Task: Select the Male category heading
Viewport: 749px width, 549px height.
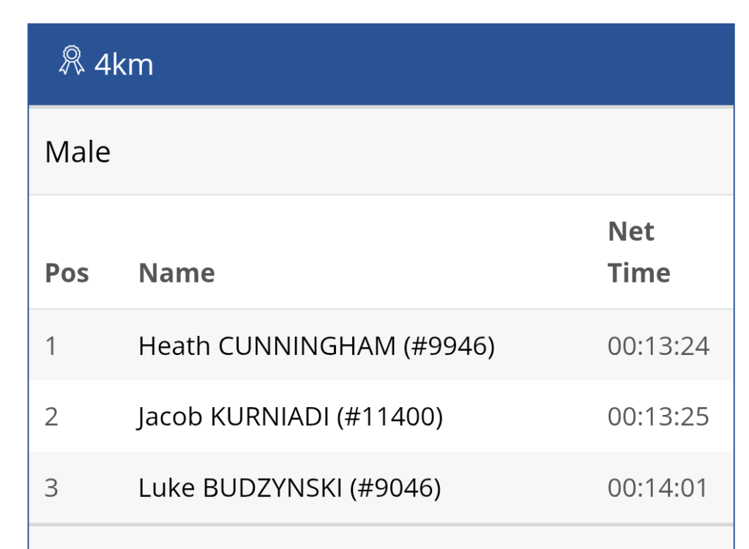Action: (78, 152)
